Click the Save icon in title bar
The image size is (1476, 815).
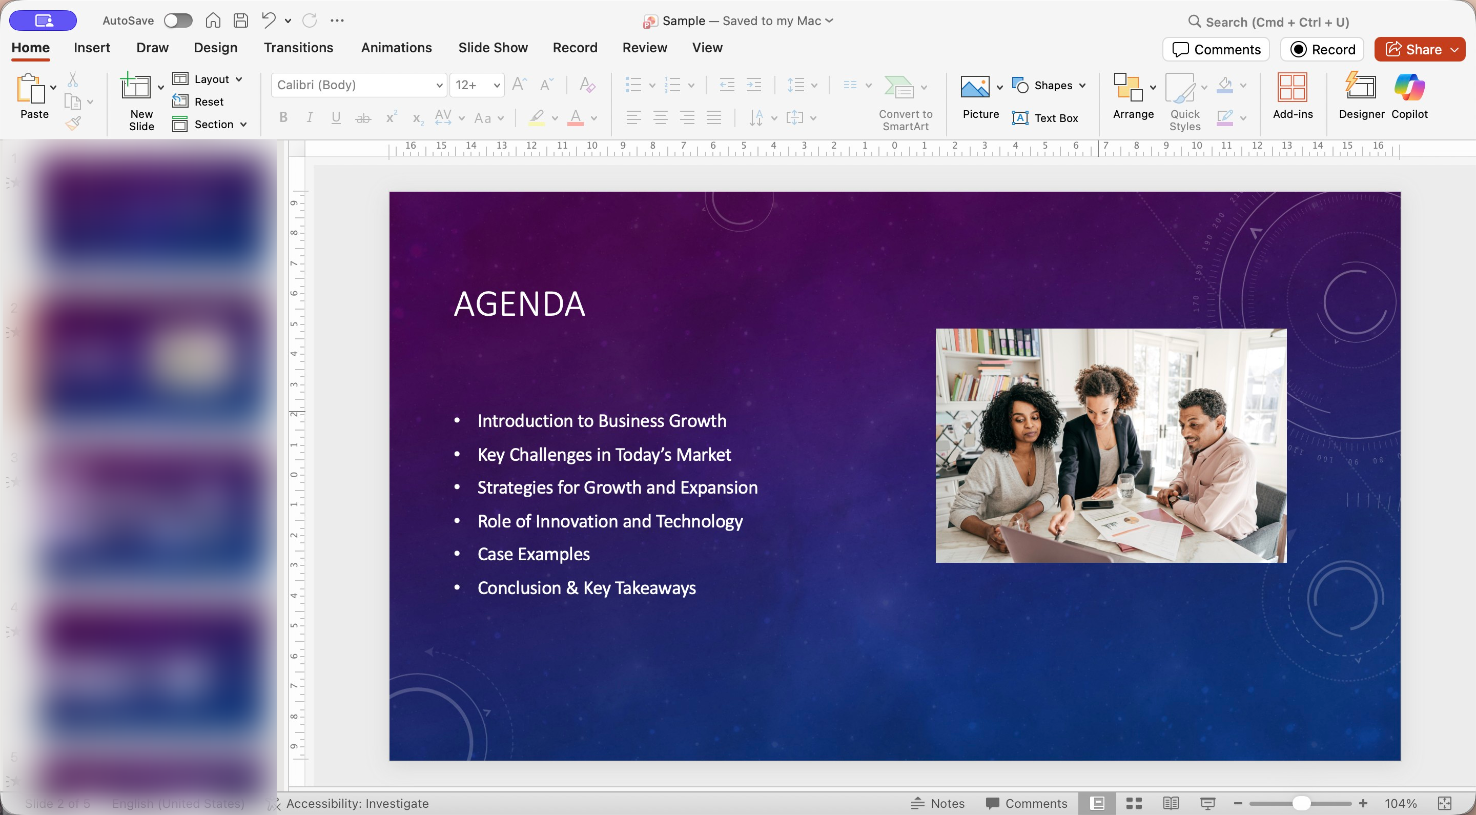(x=241, y=21)
